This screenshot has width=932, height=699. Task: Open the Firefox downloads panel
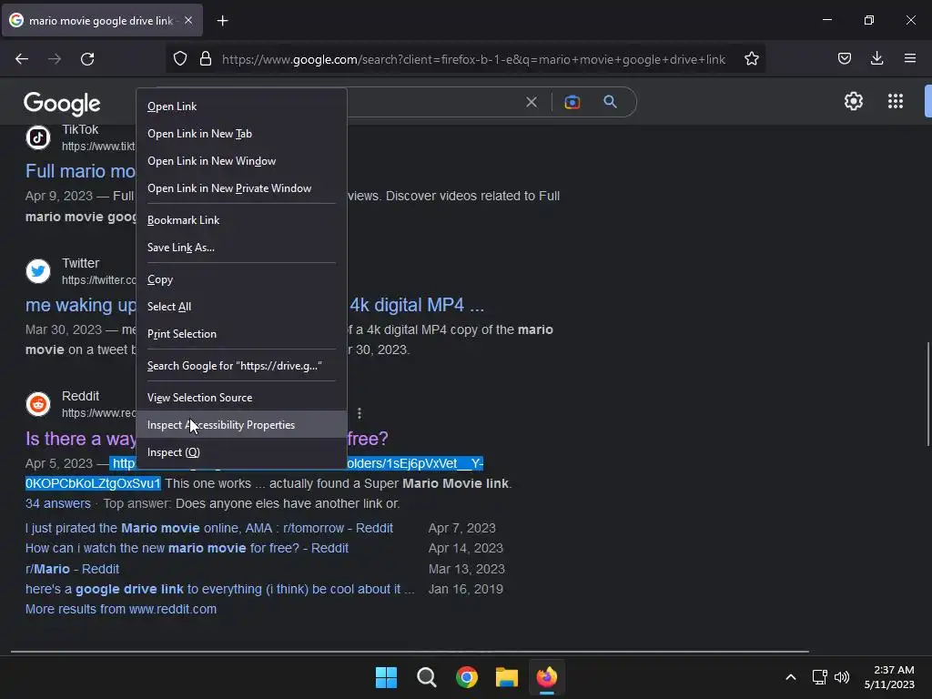[x=876, y=58]
